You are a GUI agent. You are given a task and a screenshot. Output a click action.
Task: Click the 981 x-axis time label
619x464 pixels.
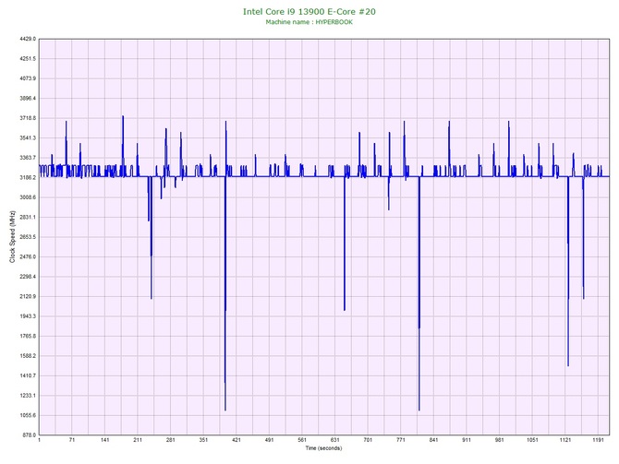click(x=500, y=440)
